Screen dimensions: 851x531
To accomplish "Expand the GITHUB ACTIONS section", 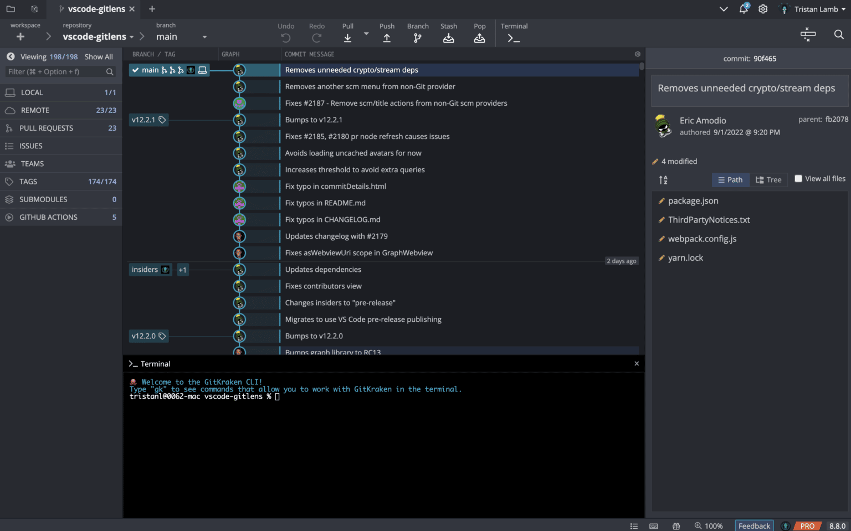I will [x=48, y=217].
